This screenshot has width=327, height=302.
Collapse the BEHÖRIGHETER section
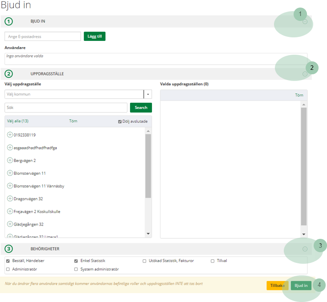coord(305,249)
